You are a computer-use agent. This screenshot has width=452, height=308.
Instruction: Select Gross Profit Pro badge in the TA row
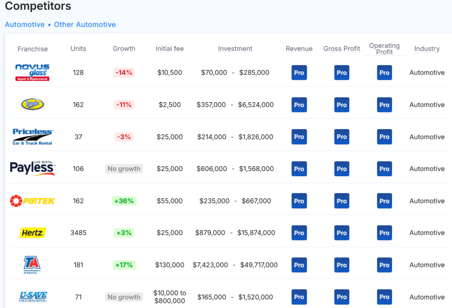point(342,265)
